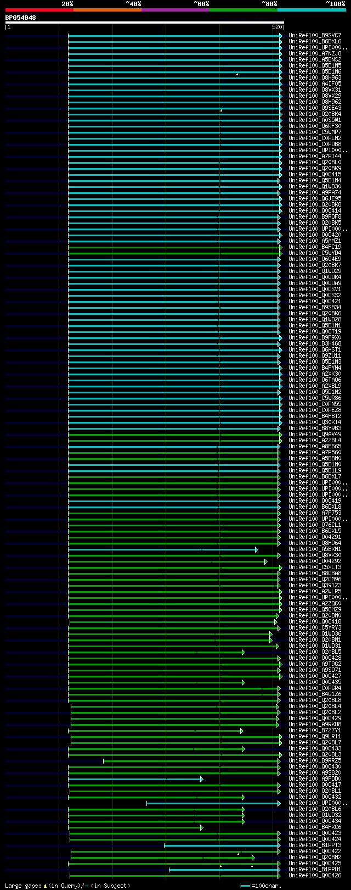This screenshot has height=890, width=351.
Task: Click the UniRef100_A9T9G2 label
Action: click(x=315, y=664)
